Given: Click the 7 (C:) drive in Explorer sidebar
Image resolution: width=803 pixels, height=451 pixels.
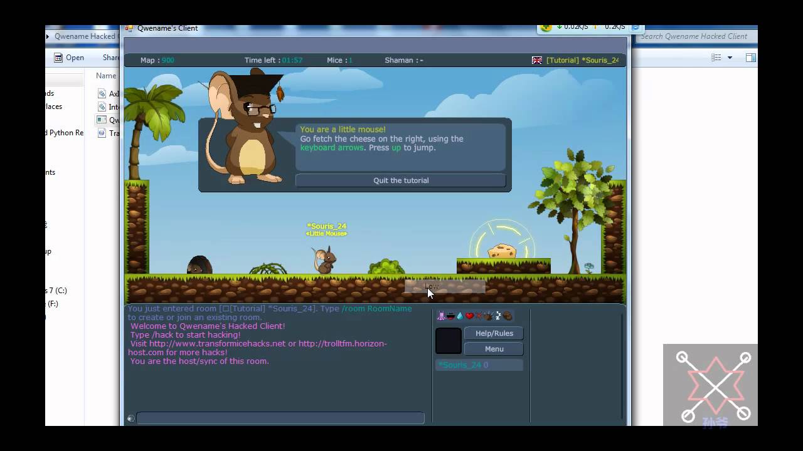Looking at the screenshot, I should pyautogui.click(x=56, y=291).
